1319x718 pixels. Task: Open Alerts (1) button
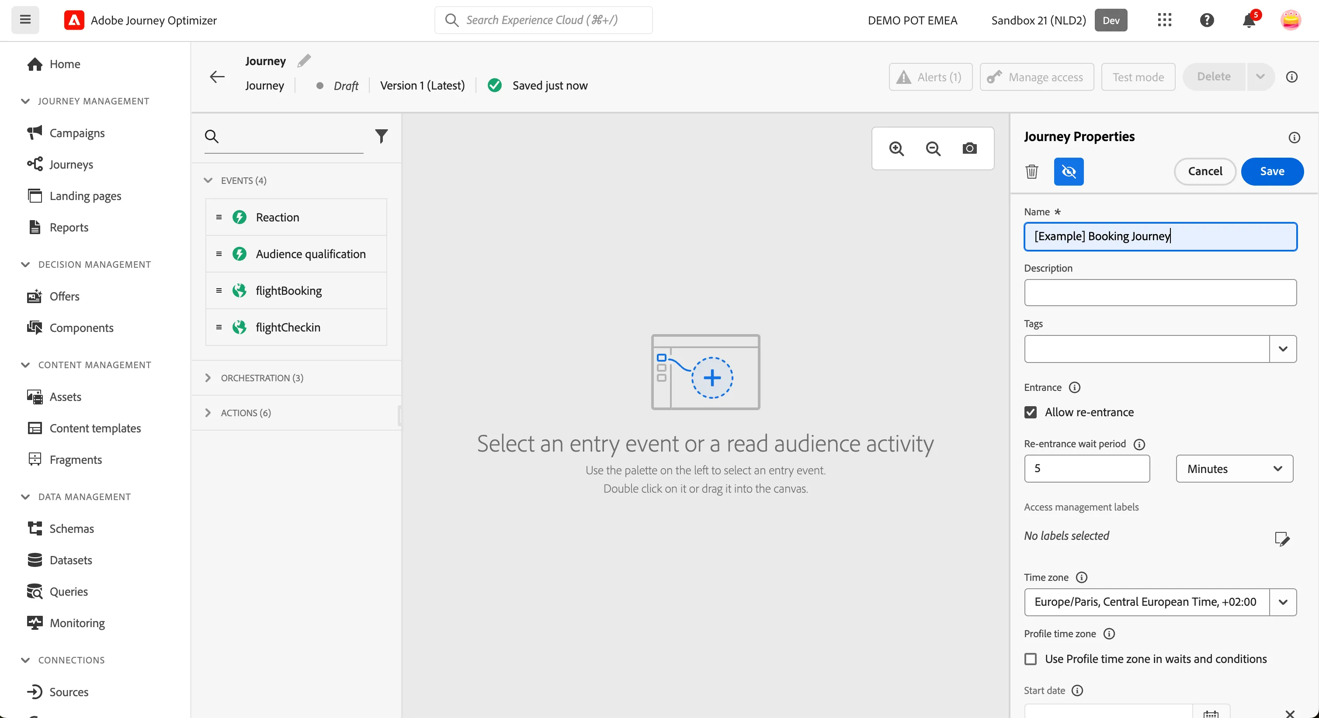click(930, 77)
